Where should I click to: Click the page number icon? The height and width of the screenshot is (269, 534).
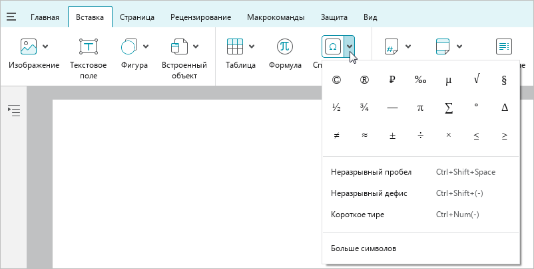(x=392, y=46)
